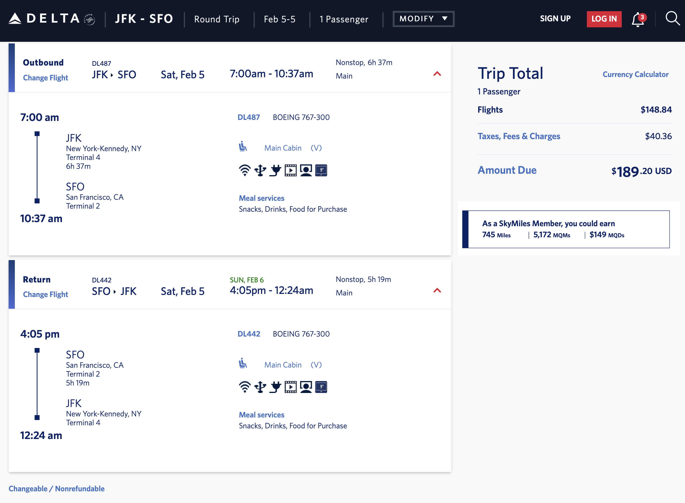Click the search magnifier icon

(x=672, y=19)
